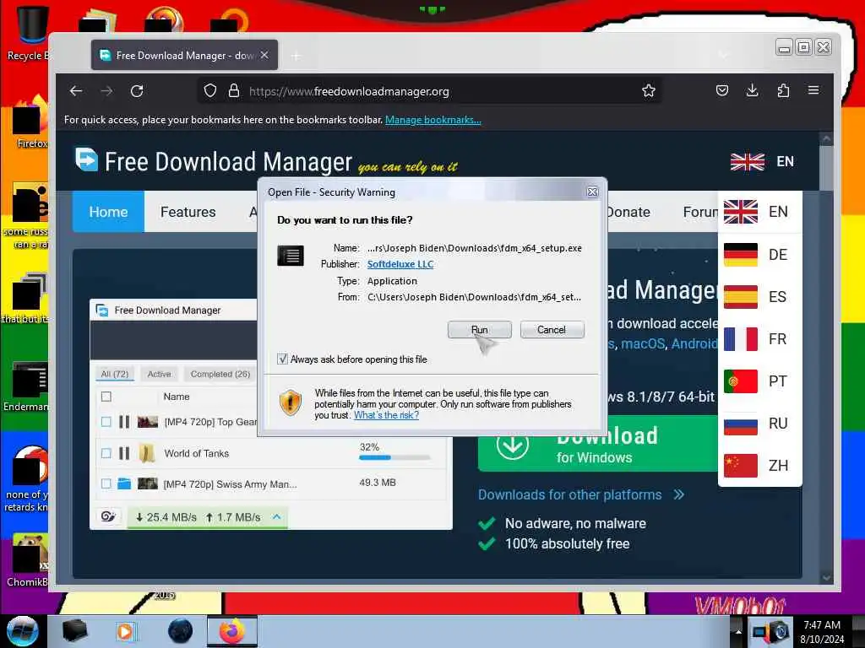865x648 pixels.
Task: Open the current EN language dropdown
Action: click(762, 161)
